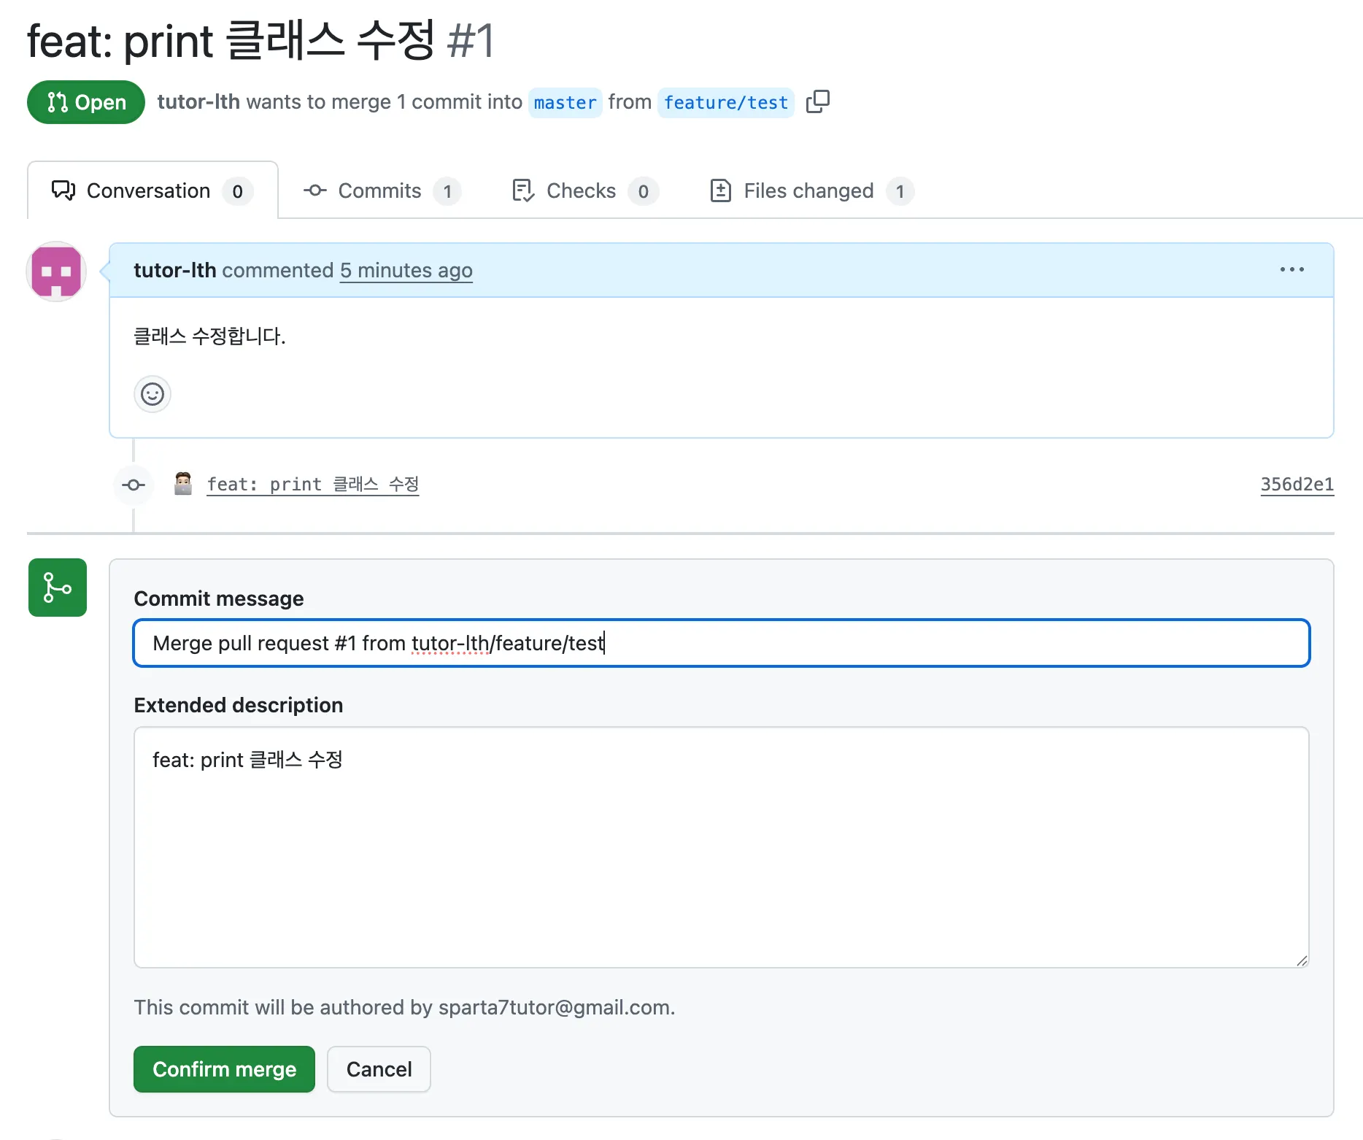1363x1140 pixels.
Task: Open the master branch link
Action: [x=565, y=102]
